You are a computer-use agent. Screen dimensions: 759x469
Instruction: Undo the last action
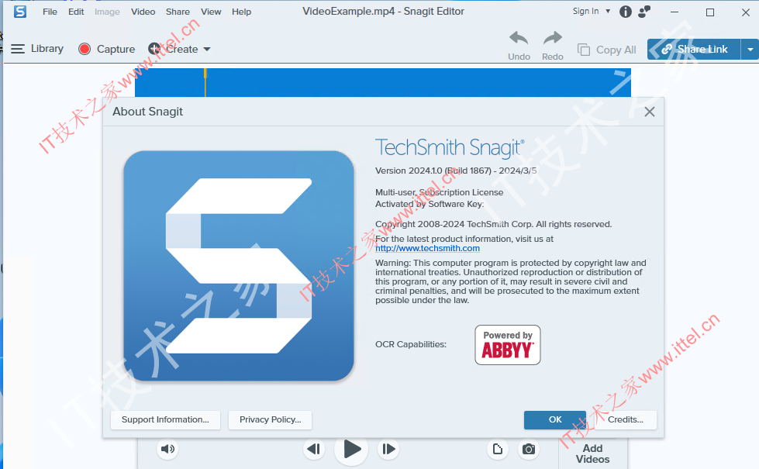click(x=519, y=46)
